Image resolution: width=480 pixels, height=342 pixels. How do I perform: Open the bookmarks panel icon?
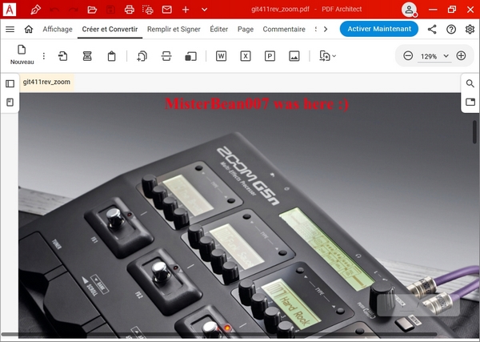10,102
